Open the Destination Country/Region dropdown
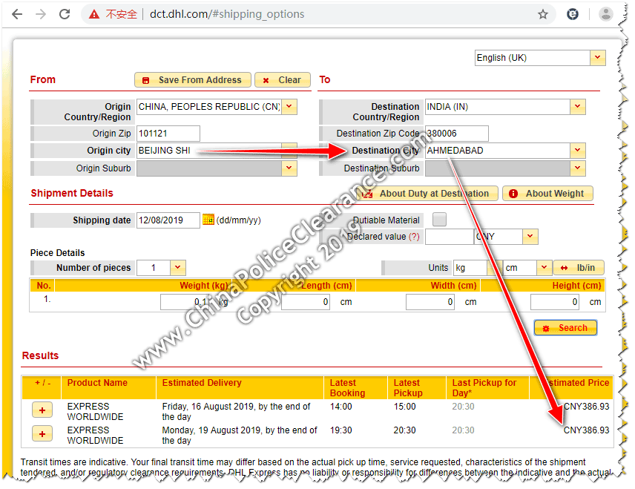The height and width of the screenshot is (489, 635). [577, 107]
